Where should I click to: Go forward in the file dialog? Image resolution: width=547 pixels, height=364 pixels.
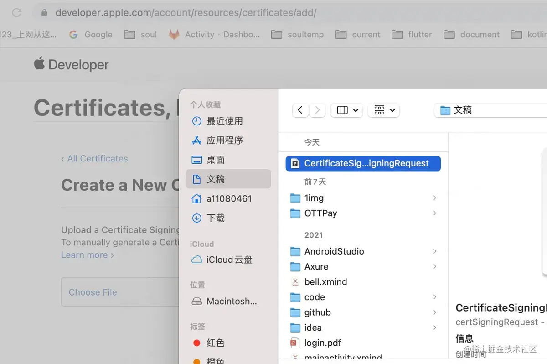point(317,110)
